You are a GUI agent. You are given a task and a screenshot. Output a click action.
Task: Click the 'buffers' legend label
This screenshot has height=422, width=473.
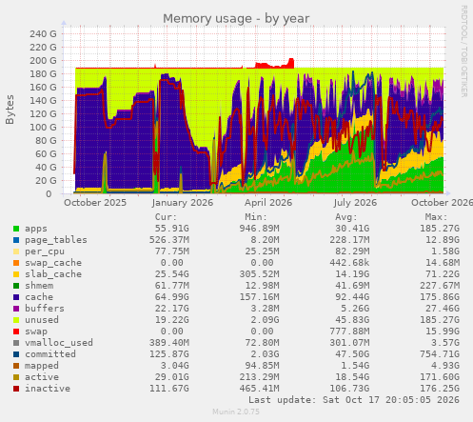click(x=45, y=309)
